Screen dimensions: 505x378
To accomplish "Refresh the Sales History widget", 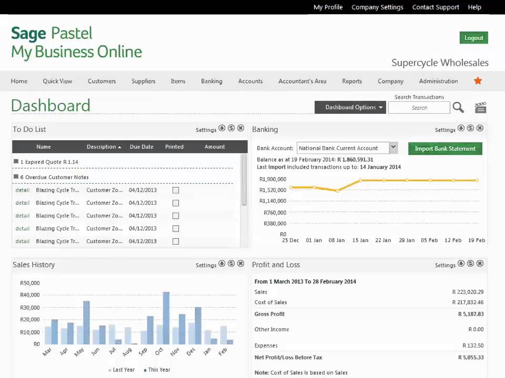I will point(231,263).
